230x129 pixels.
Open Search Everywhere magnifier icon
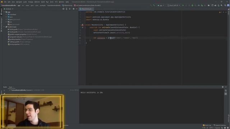pyautogui.click(x=225, y=5)
